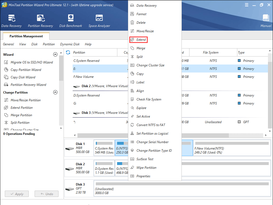Image resolution: width=273 pixels, height=205 pixels.
Task: Select the G: partition row
Action: (x=170, y=103)
